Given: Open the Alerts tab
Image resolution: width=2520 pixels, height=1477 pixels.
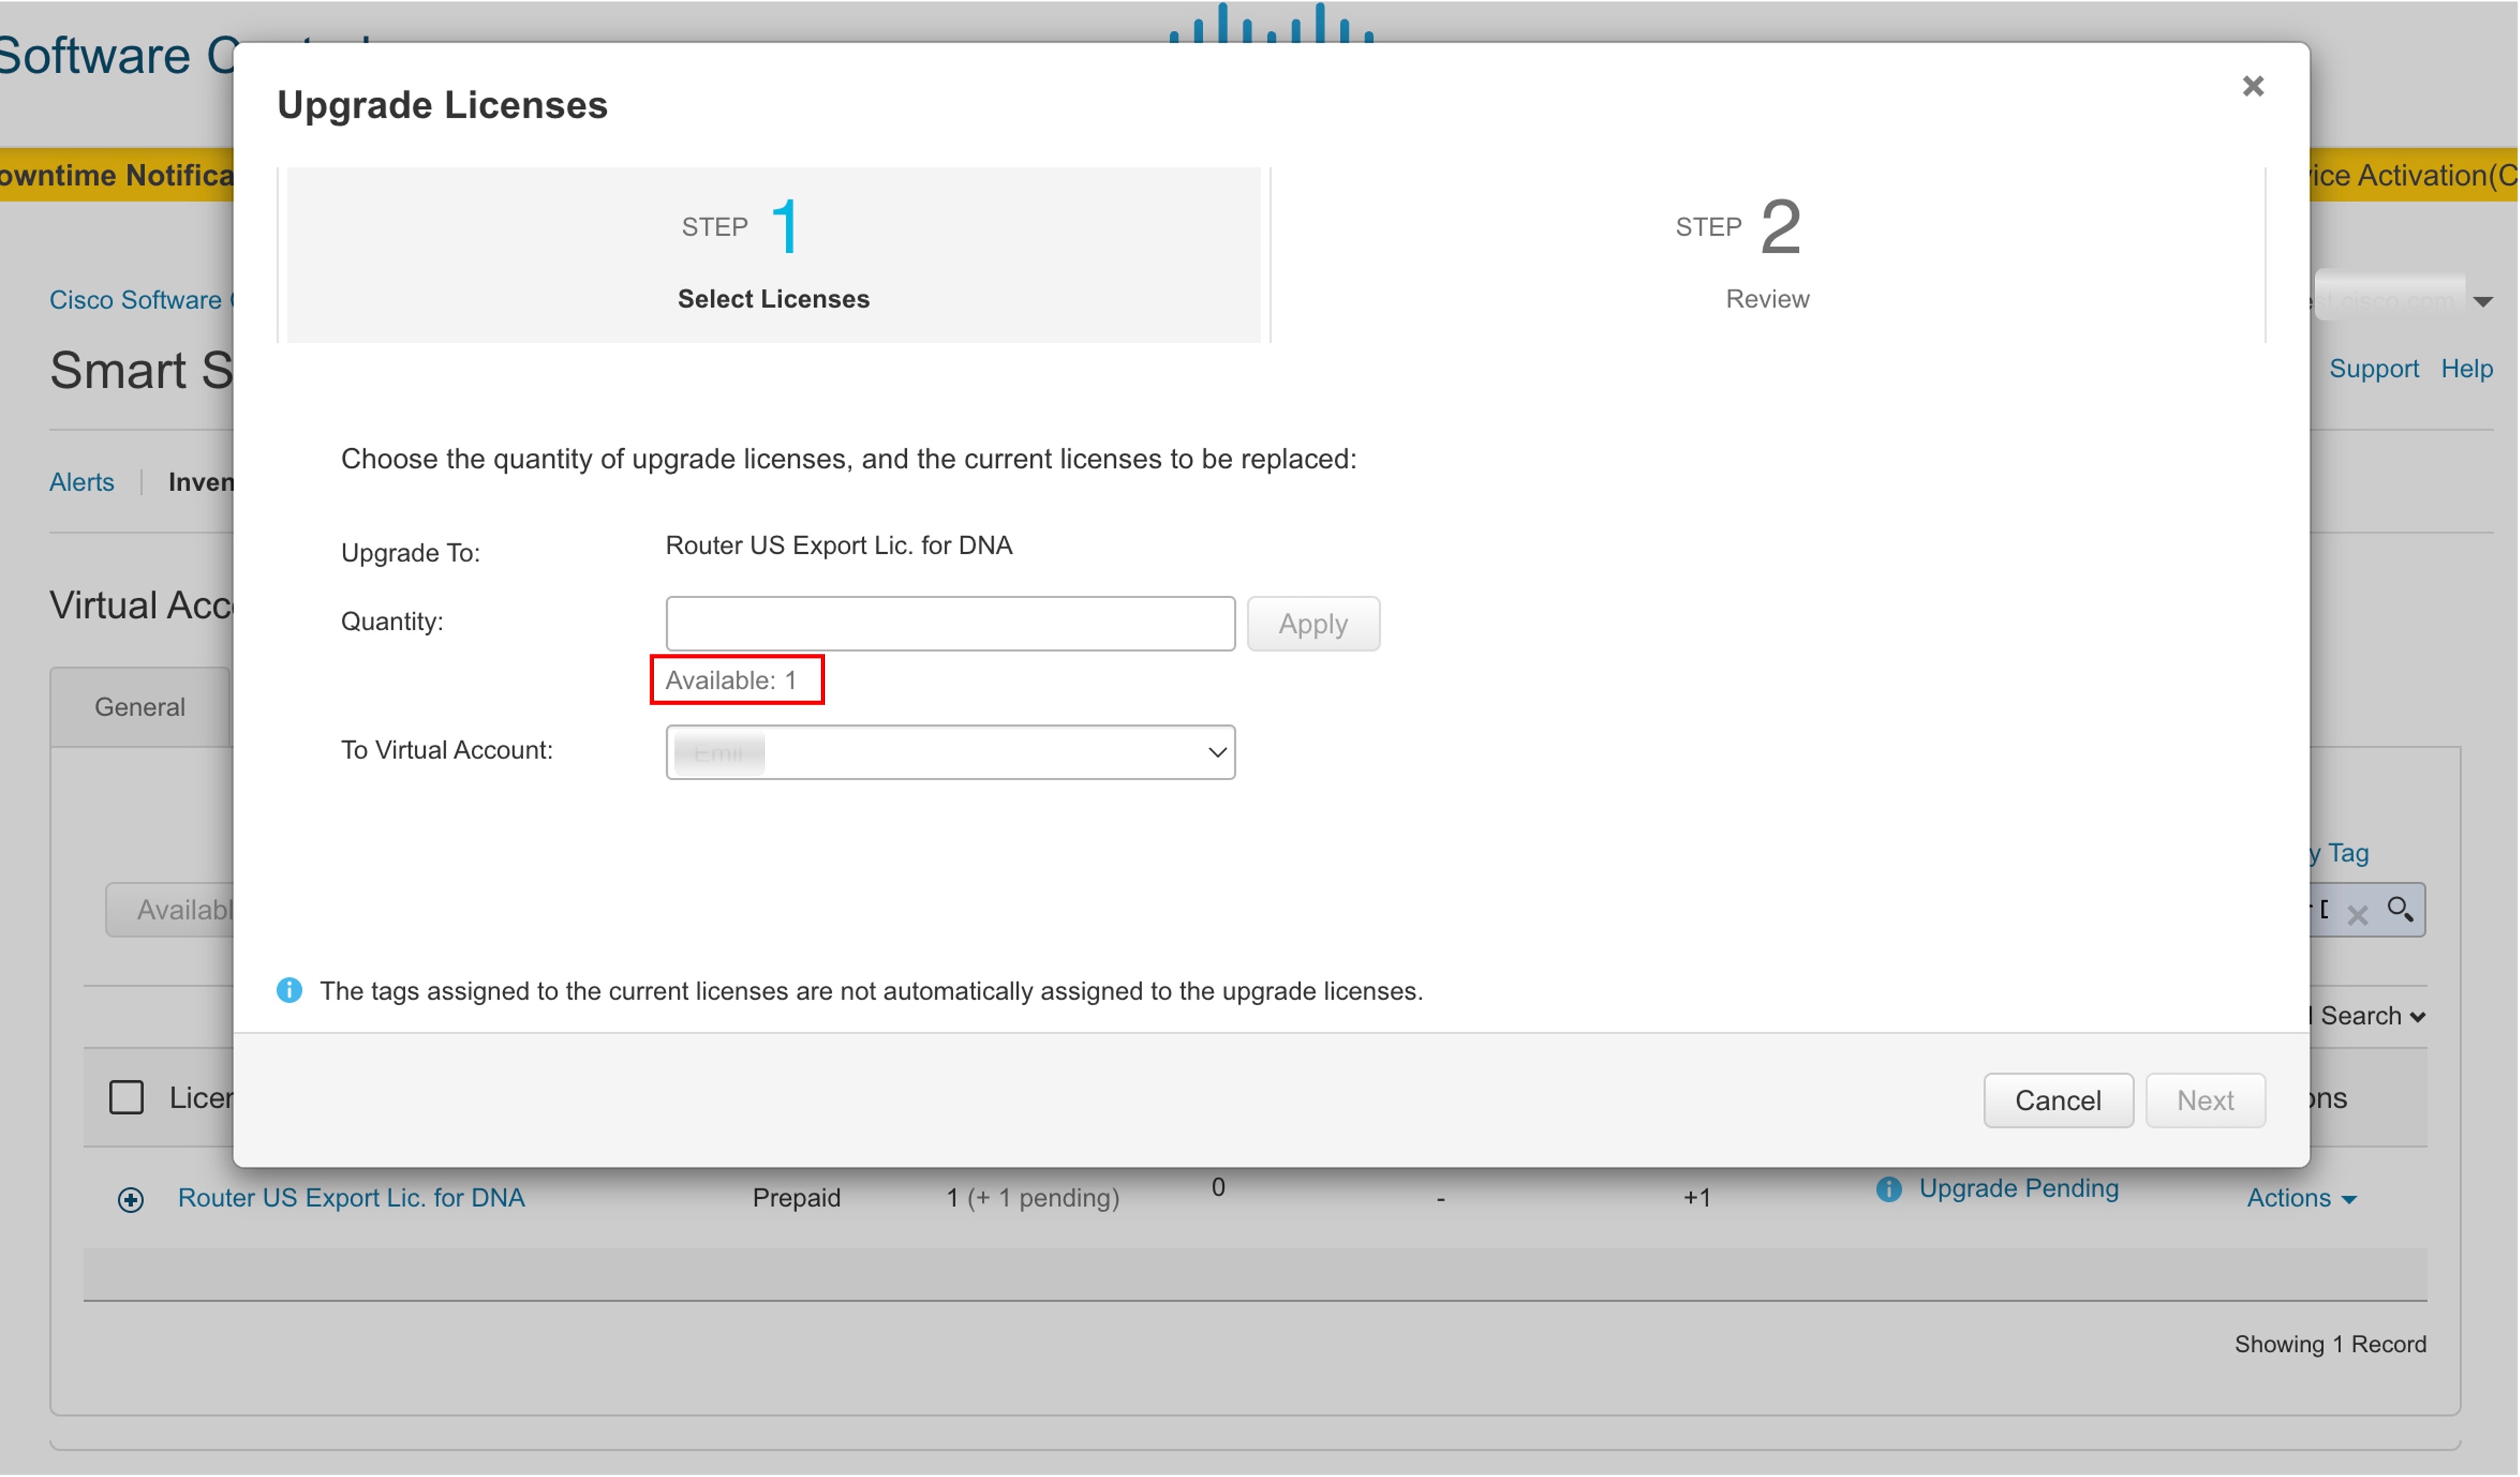Looking at the screenshot, I should pos(82,482).
